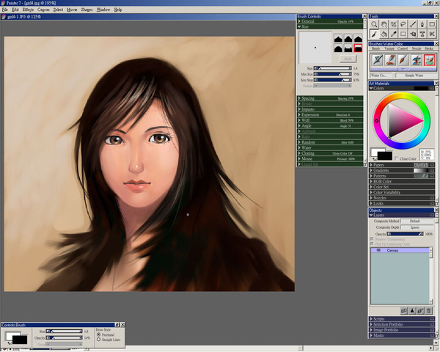Open the Effects menu
This screenshot has width=440, height=352.
28,10
